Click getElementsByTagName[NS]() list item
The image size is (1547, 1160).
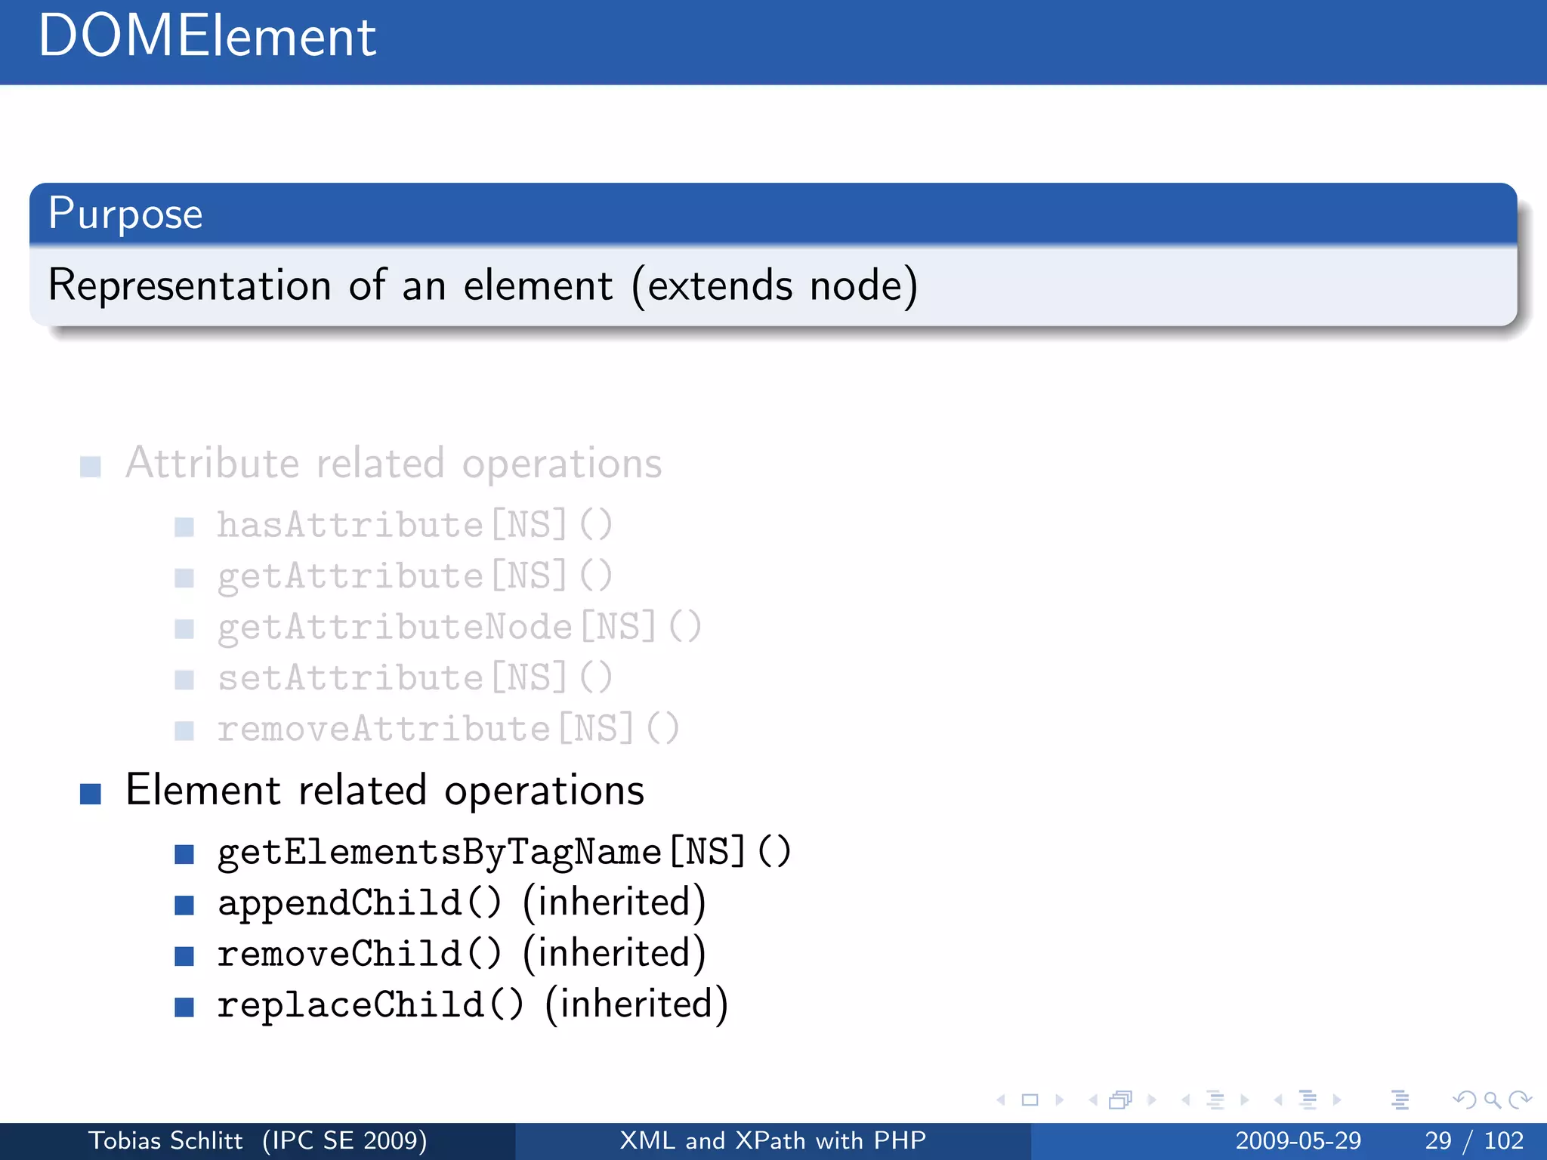504,853
